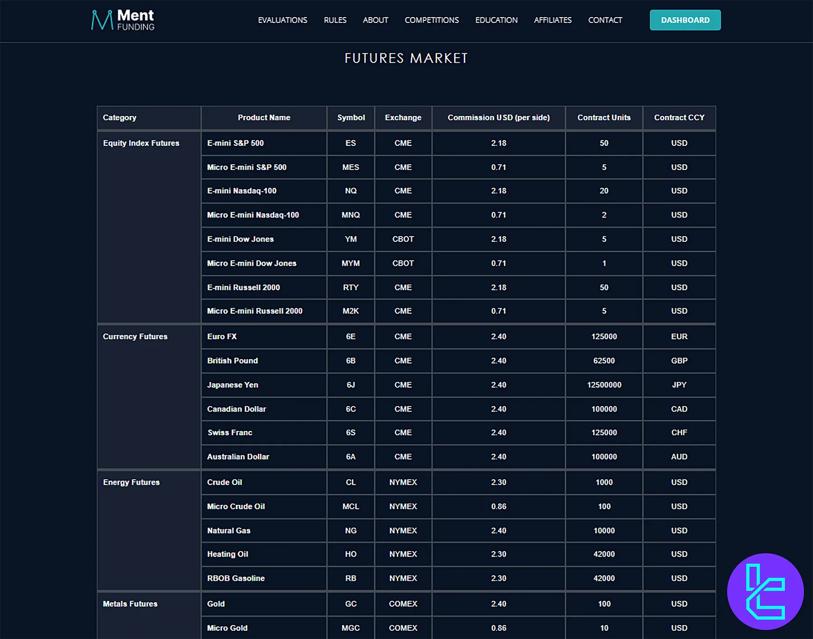Click the E-mini Russell 2000 product name
Viewport: 813px width, 639px height.
pos(243,287)
